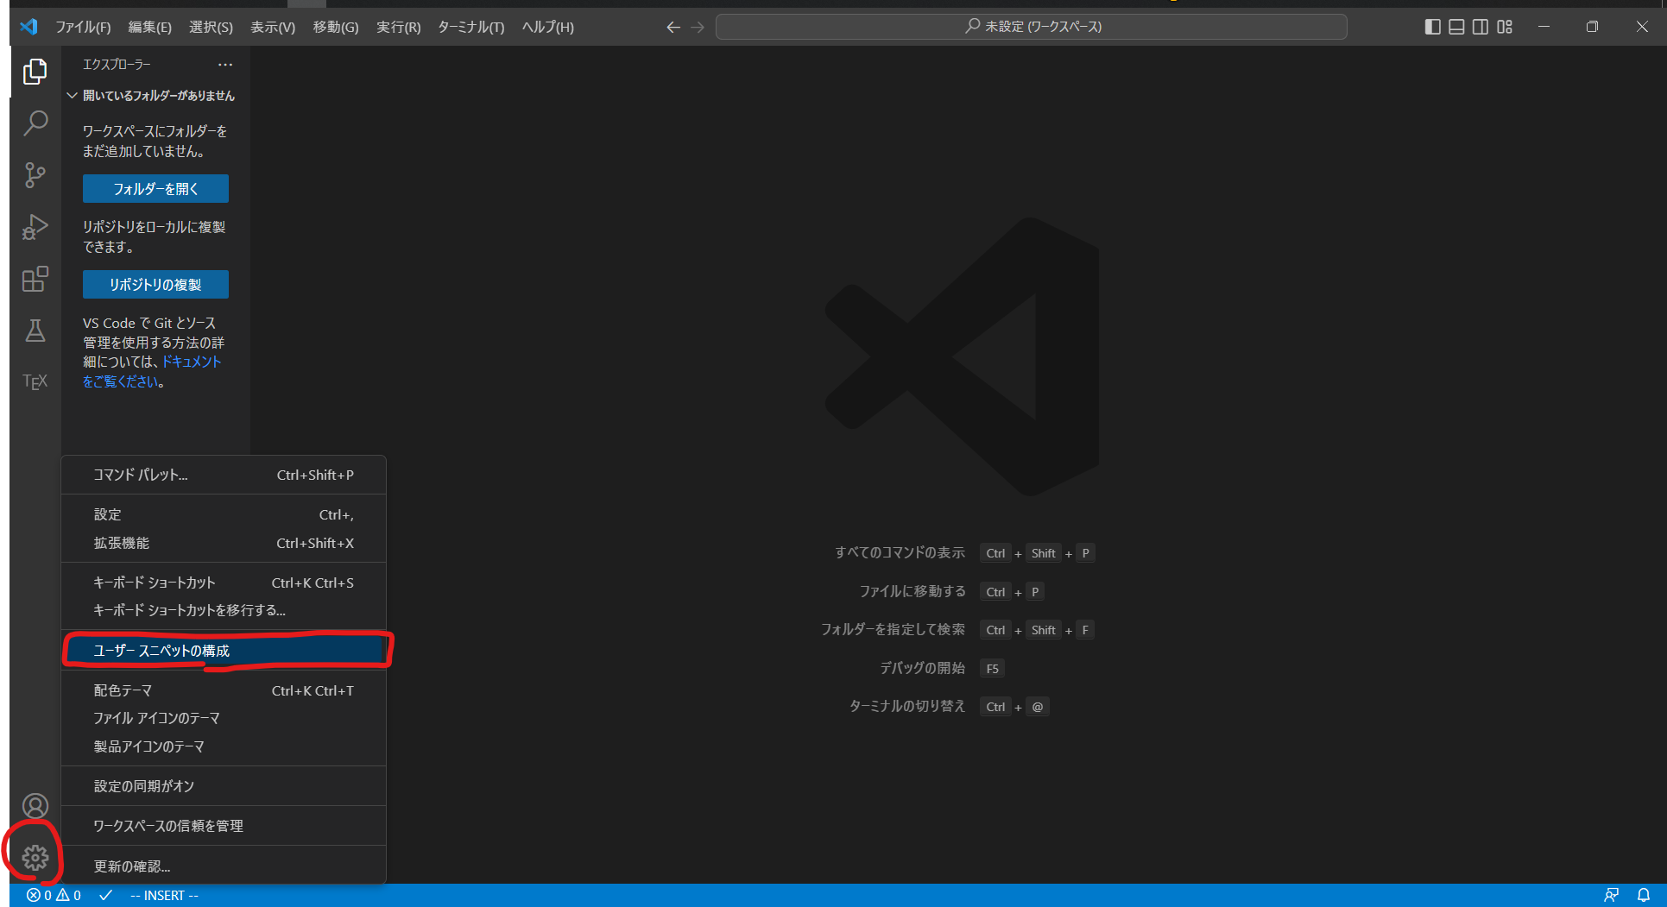Click 設定の同期がオン menu entry
Screen dimensions: 1667x907
click(224, 787)
